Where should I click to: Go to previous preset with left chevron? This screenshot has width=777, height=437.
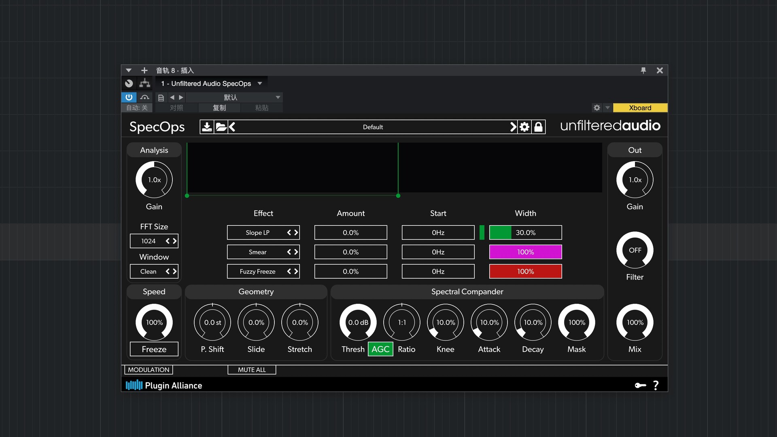(x=232, y=127)
